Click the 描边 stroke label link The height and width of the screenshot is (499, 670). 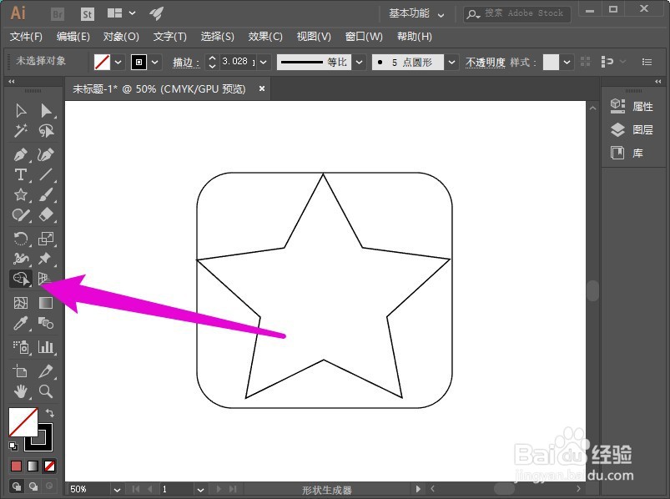click(186, 63)
